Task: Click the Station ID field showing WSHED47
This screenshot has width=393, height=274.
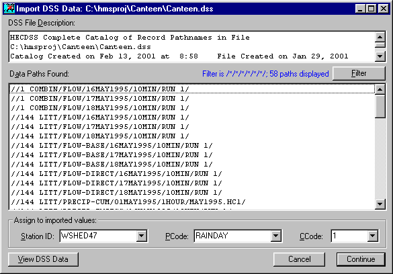Action: [x=98, y=236]
